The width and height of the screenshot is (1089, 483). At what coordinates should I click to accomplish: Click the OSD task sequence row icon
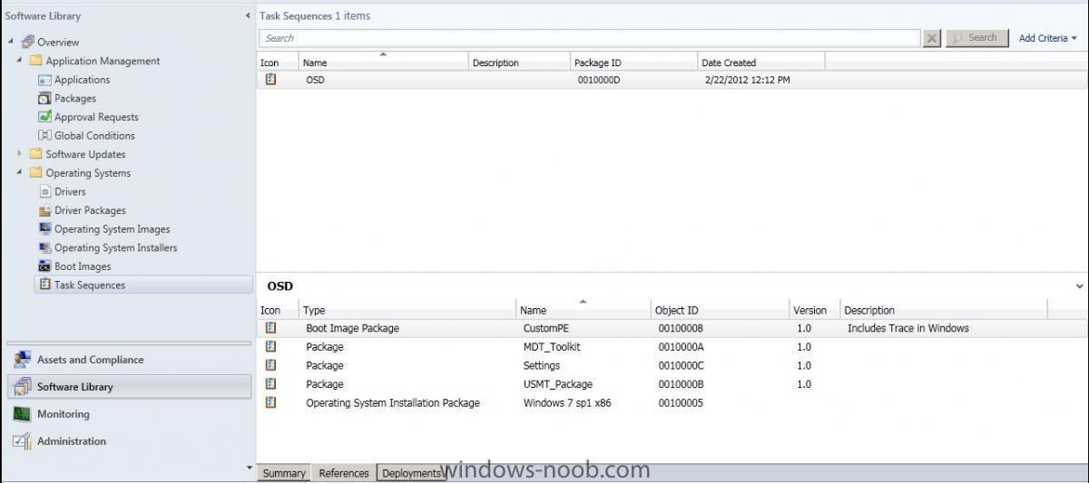270,80
